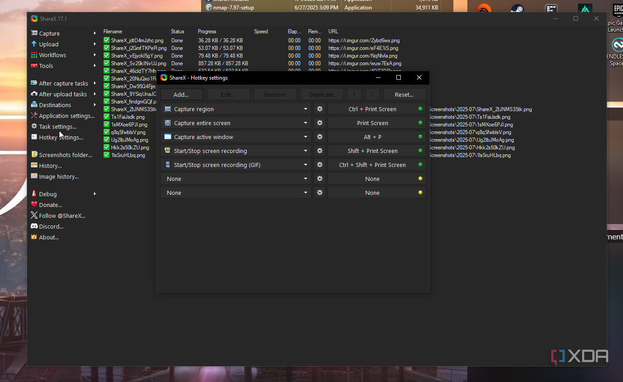
Task: Click gear icon for Start/Stop screen recording (GIF)
Action: [319, 165]
